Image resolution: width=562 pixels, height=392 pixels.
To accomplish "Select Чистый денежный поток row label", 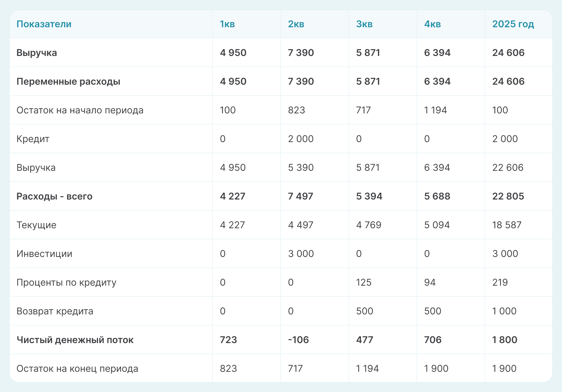I will click(x=75, y=340).
